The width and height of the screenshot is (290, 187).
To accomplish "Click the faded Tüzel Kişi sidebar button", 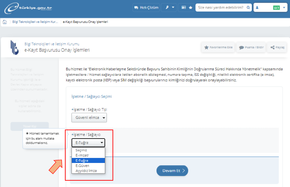I will [30, 126].
